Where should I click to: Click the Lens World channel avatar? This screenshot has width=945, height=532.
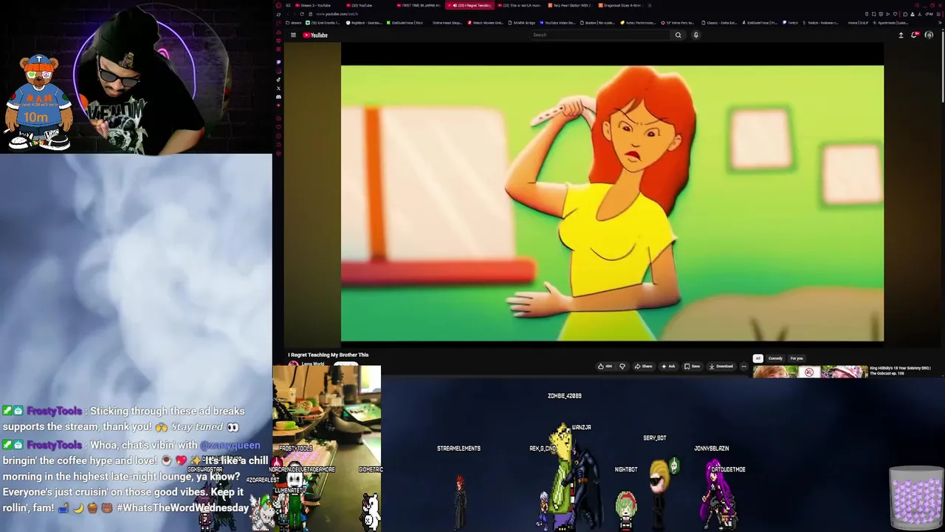pyautogui.click(x=293, y=364)
